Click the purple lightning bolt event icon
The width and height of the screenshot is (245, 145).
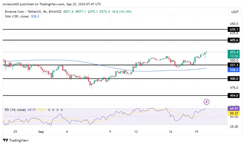(207, 102)
